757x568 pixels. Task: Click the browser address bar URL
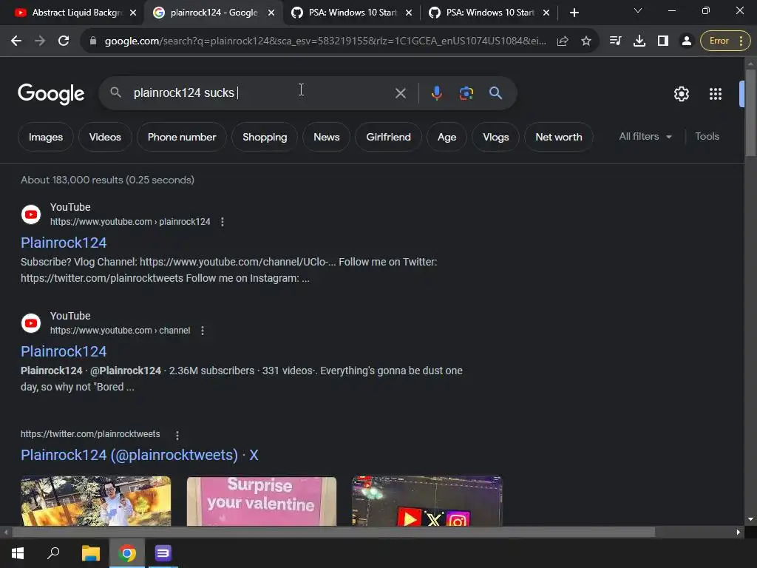(325, 41)
